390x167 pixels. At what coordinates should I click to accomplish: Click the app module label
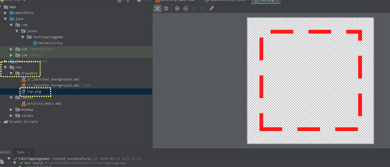click(12, 7)
